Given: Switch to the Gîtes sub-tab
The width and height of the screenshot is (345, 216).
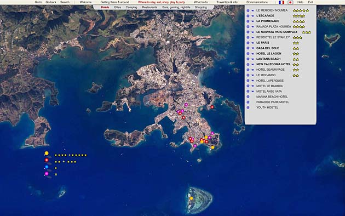Looking at the screenshot, I should click(x=118, y=7).
